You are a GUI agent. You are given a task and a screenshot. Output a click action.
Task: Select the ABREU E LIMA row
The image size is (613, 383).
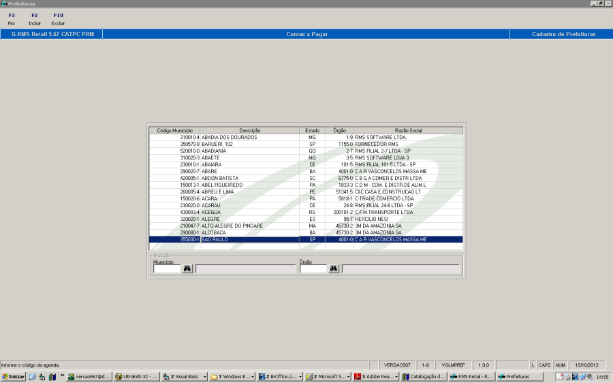pyautogui.click(x=306, y=191)
